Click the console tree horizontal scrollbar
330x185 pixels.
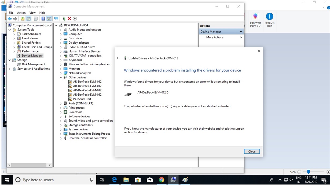click(29, 165)
